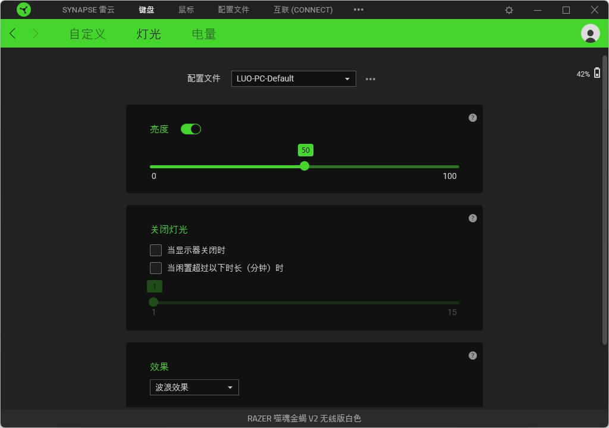This screenshot has height=428, width=609.
Task: Enable the 当显示器关闭时 checkbox
Action: click(x=155, y=250)
